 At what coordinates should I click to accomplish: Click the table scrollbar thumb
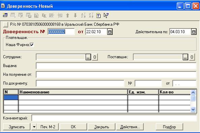tap(193, 98)
